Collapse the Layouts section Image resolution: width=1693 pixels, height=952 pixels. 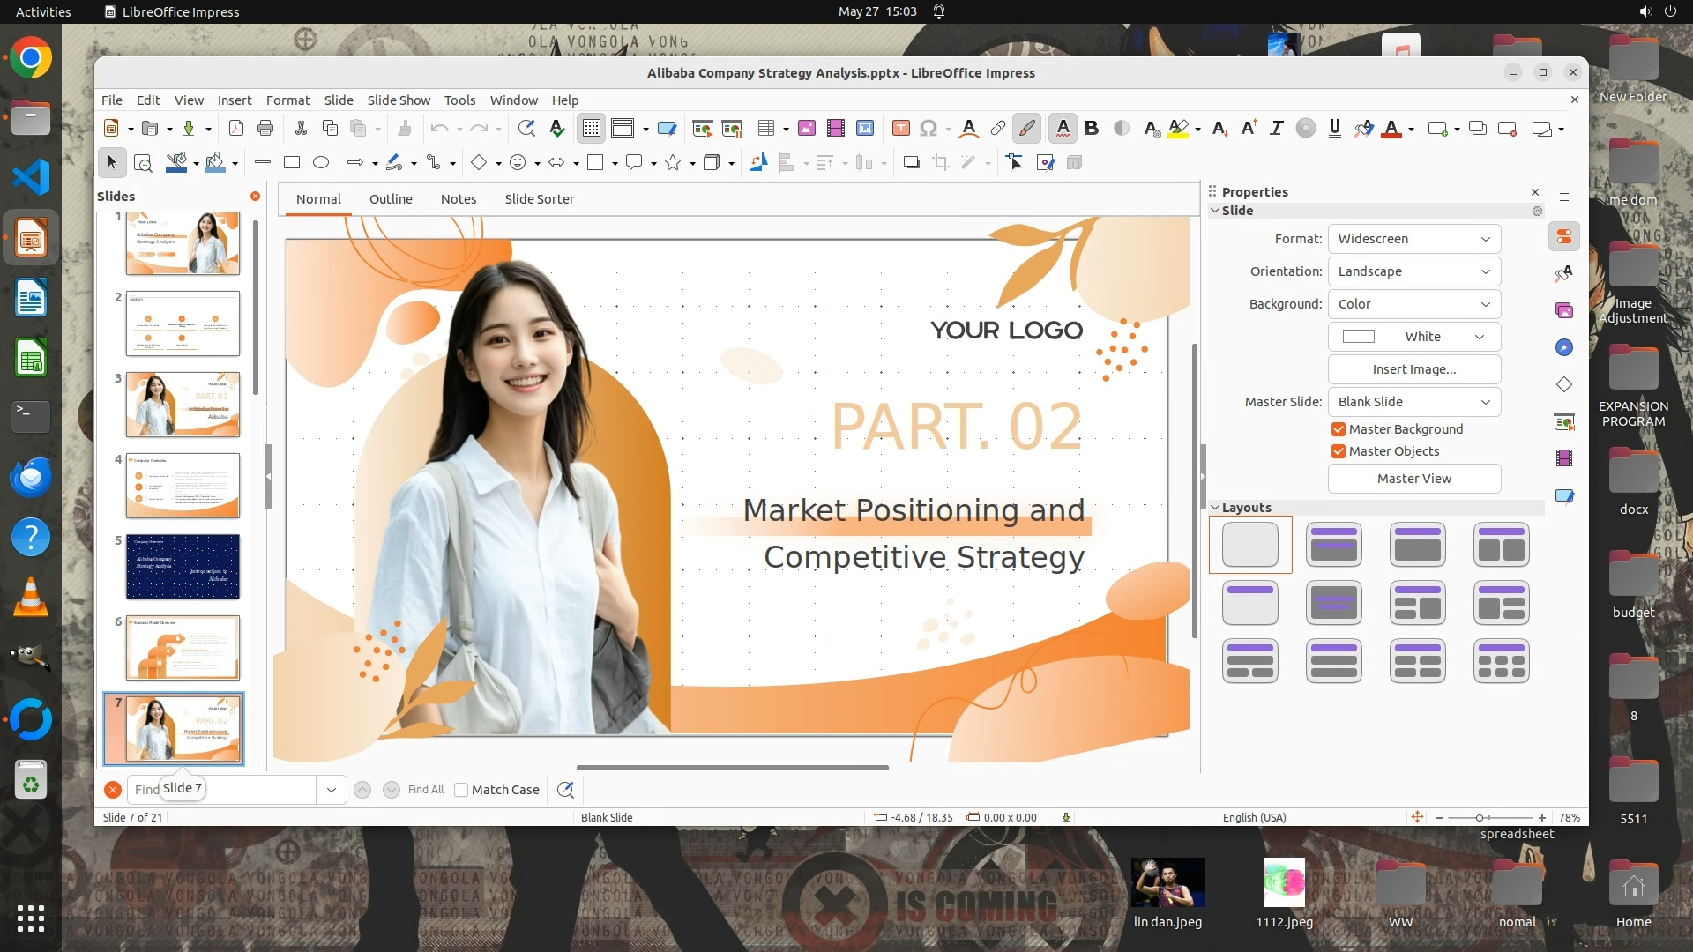tap(1216, 508)
